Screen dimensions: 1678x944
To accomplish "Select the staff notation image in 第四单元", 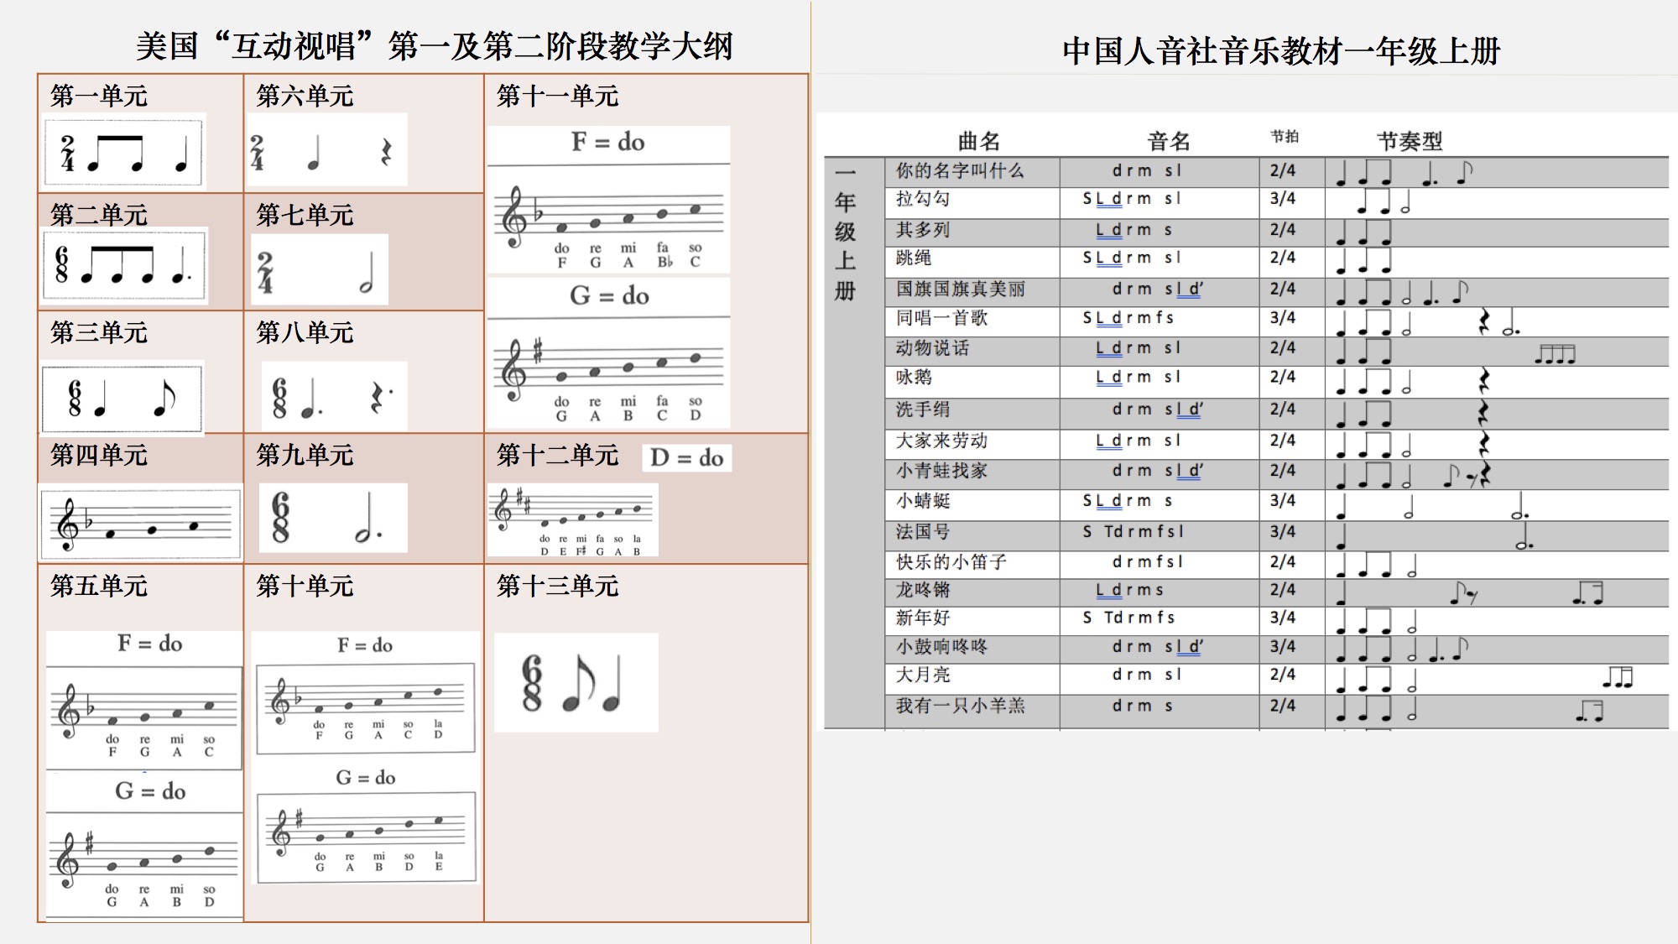I will 141,524.
